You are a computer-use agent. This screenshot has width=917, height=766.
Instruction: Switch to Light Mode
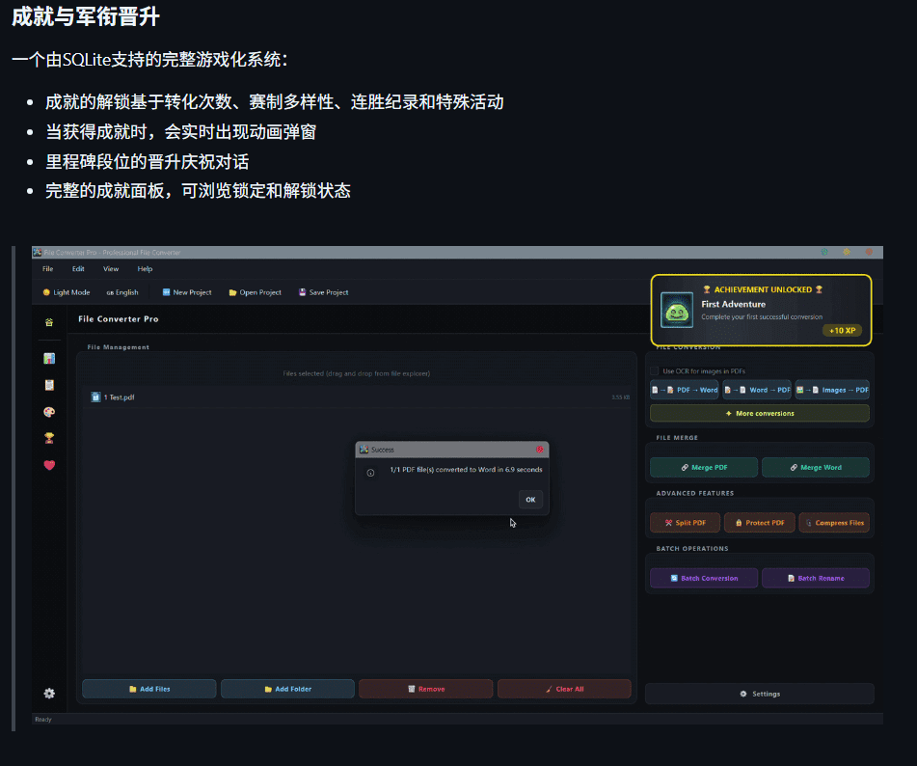66,292
